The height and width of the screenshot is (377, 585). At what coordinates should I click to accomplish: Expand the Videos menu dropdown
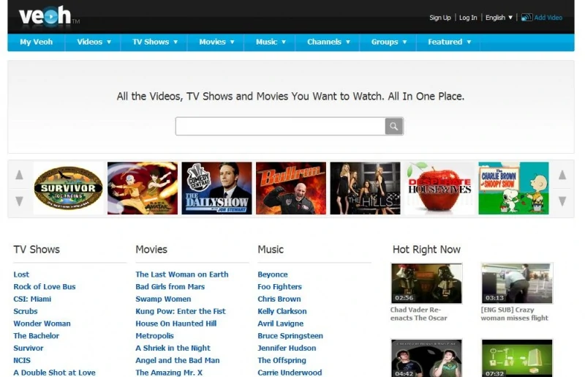click(109, 42)
